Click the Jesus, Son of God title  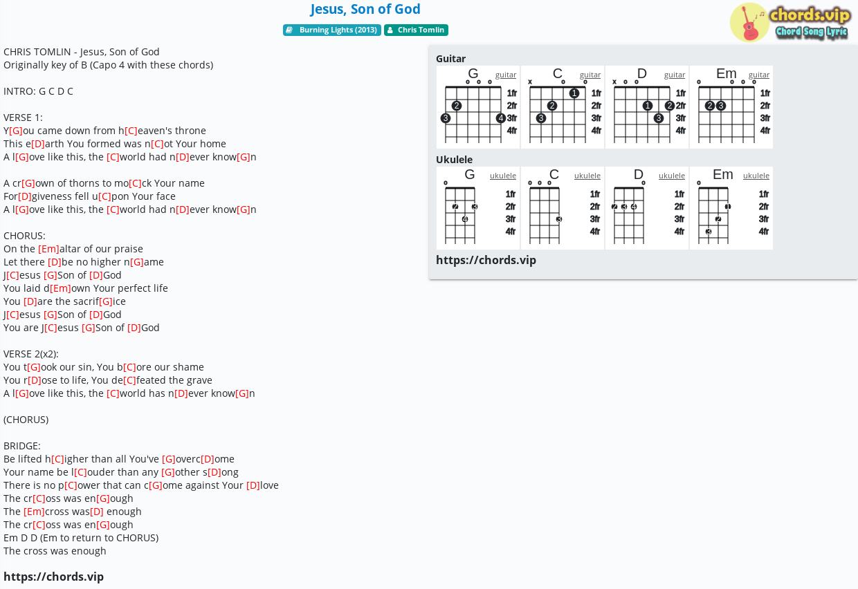(x=365, y=9)
